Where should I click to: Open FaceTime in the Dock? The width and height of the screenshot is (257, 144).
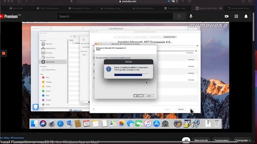tap(139, 124)
